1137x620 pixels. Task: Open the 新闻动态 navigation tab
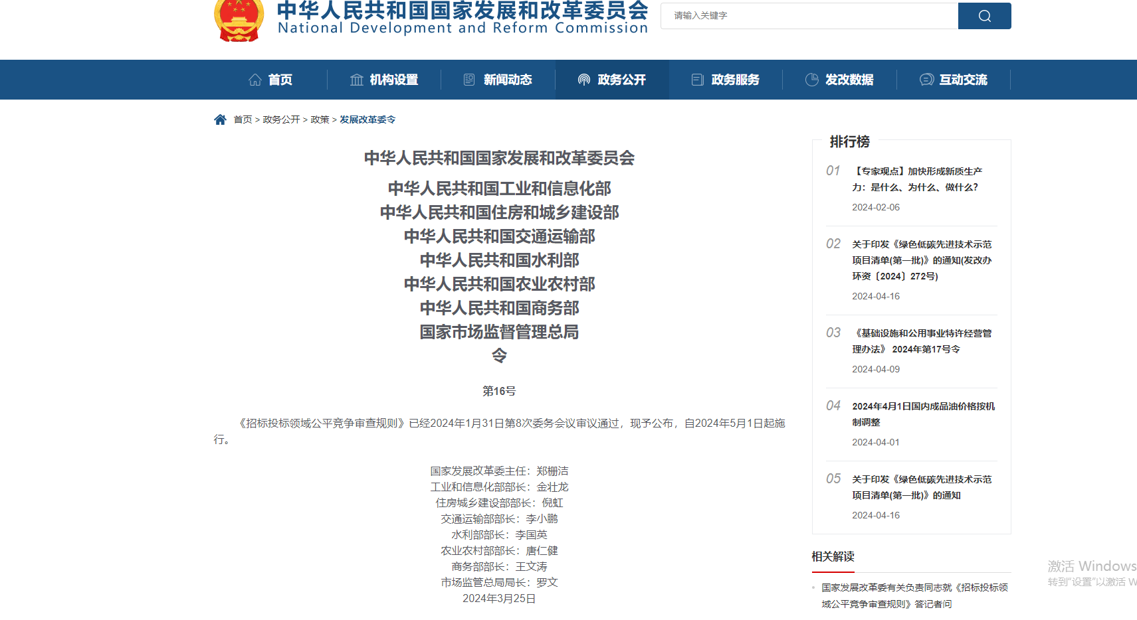[498, 80]
